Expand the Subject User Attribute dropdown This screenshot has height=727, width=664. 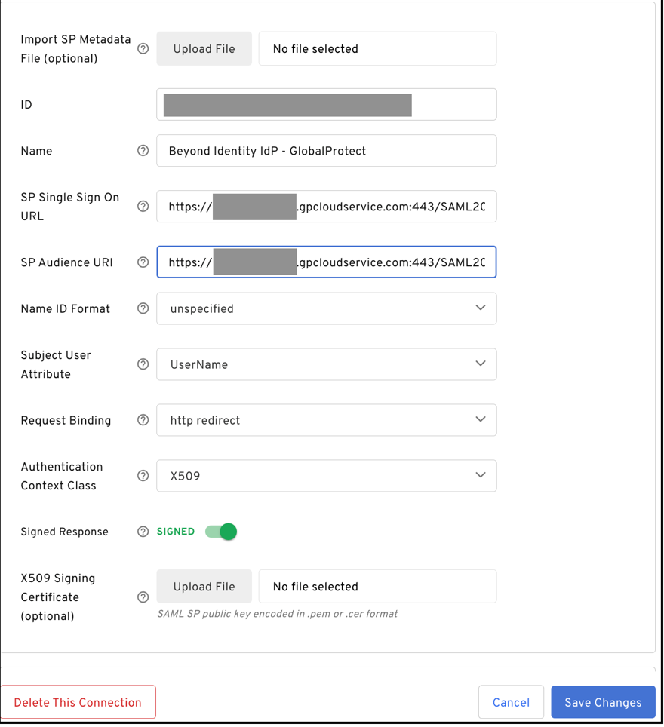pos(326,364)
